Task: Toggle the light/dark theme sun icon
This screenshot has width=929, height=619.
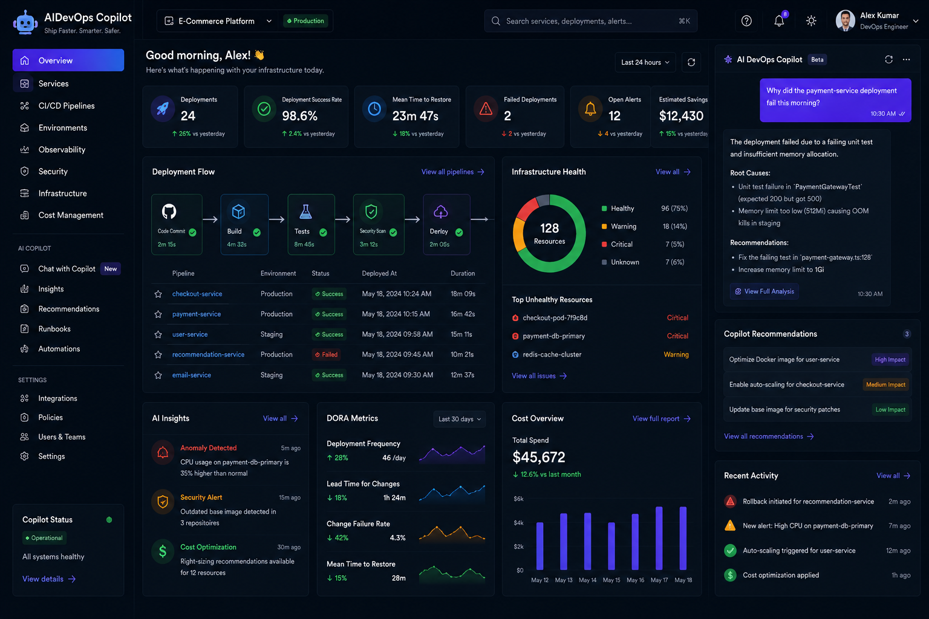Action: click(x=811, y=21)
